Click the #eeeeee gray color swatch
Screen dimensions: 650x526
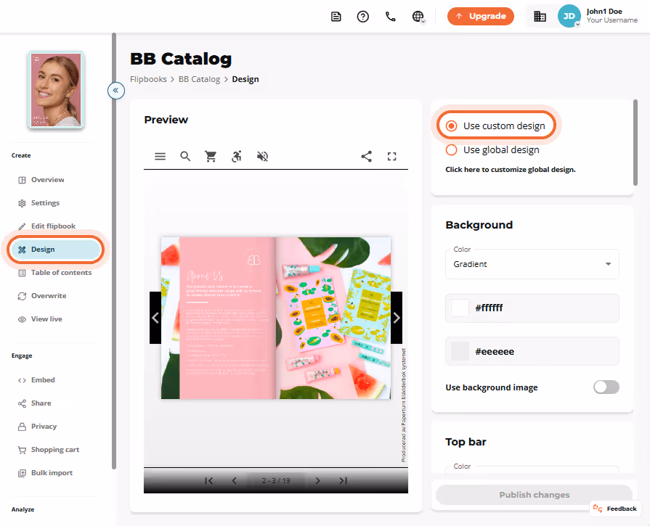tap(460, 351)
